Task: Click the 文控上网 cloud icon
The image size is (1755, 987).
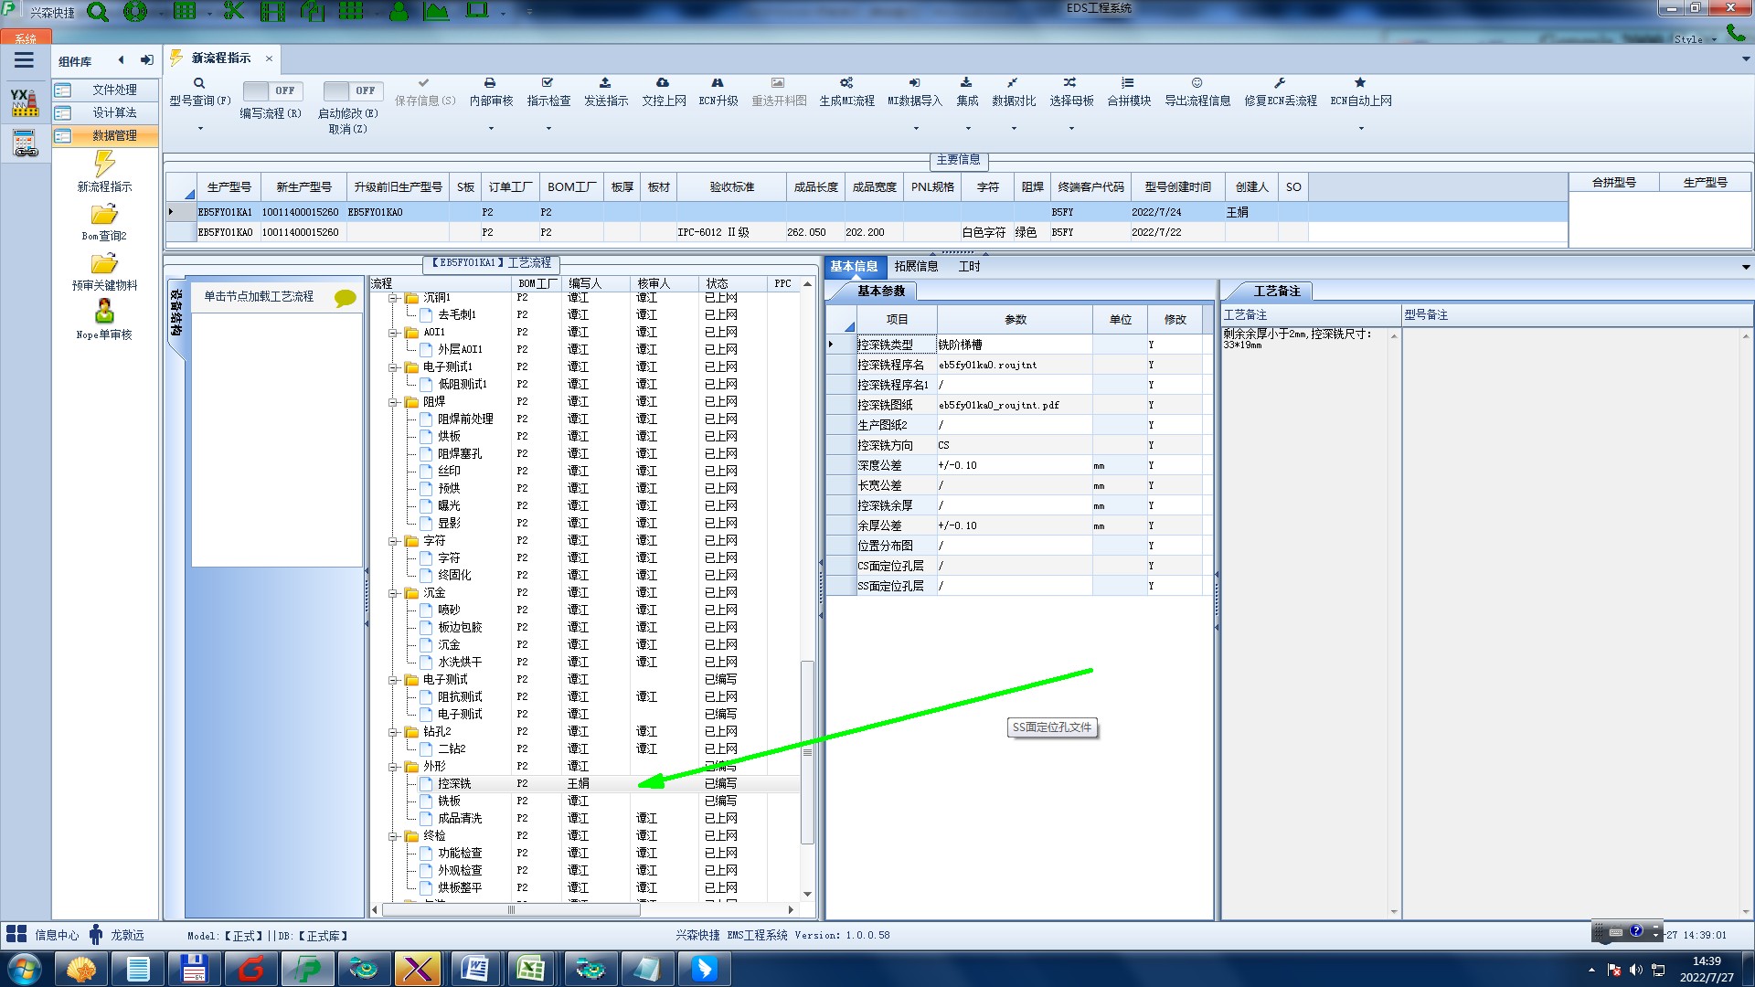Action: (663, 83)
